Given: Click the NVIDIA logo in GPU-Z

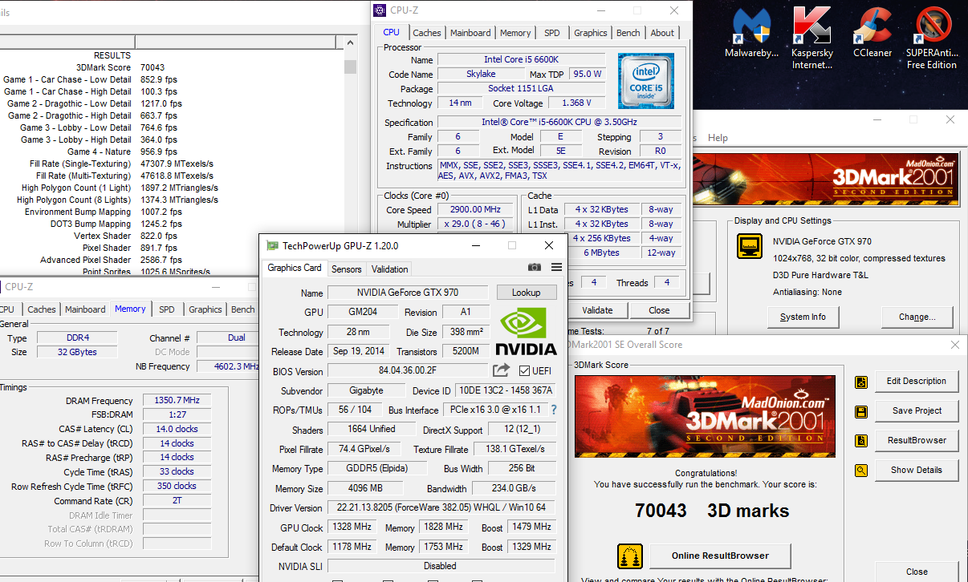Looking at the screenshot, I should point(526,331).
